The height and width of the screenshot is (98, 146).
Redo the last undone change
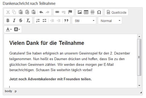pos(48,12)
